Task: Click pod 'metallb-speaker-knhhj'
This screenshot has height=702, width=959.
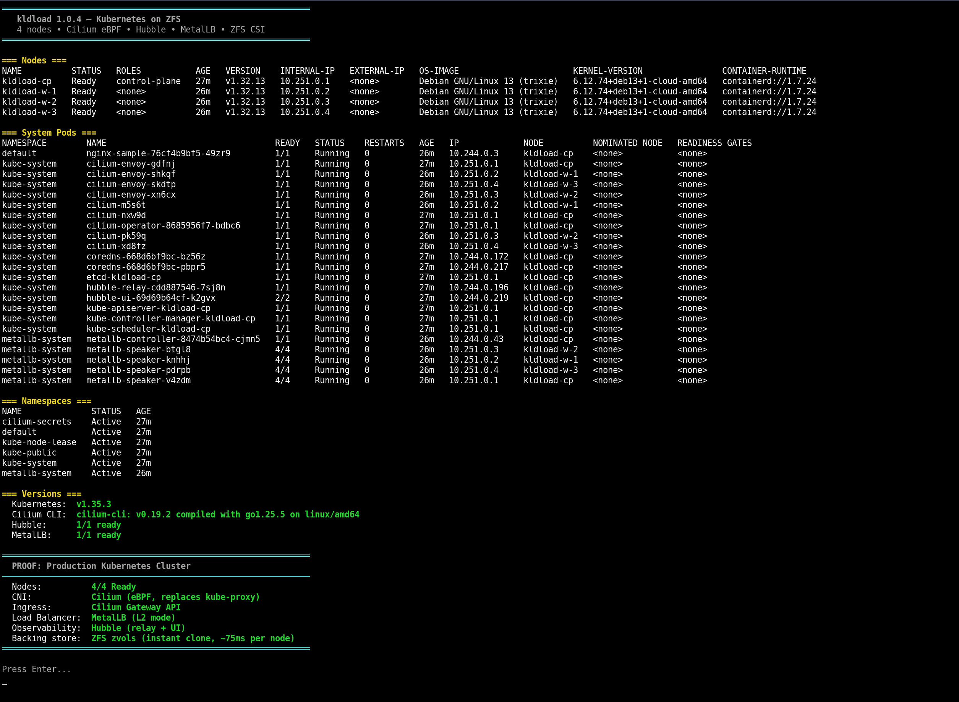Action: click(139, 360)
